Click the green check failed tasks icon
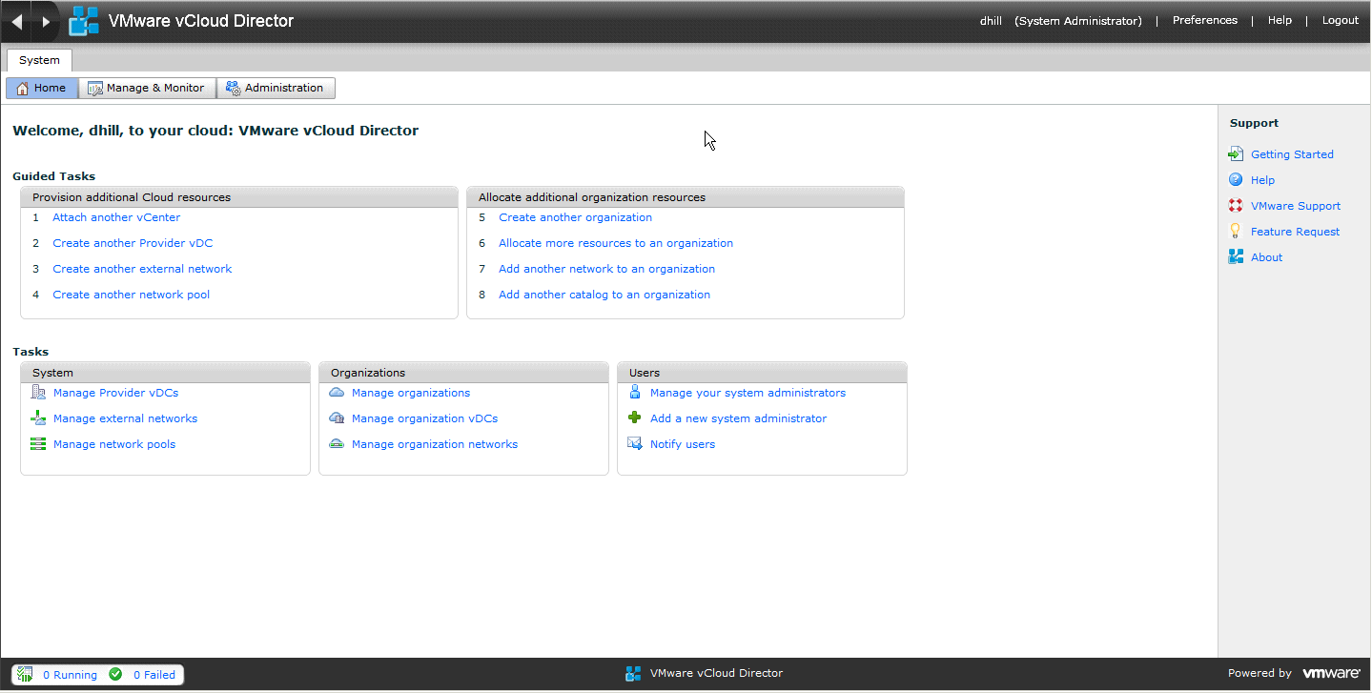Image resolution: width=1372 pixels, height=693 pixels. tap(115, 675)
